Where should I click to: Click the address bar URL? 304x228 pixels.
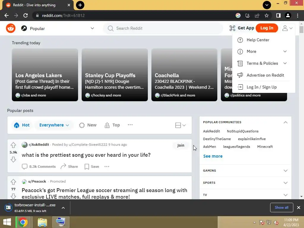click(x=64, y=15)
